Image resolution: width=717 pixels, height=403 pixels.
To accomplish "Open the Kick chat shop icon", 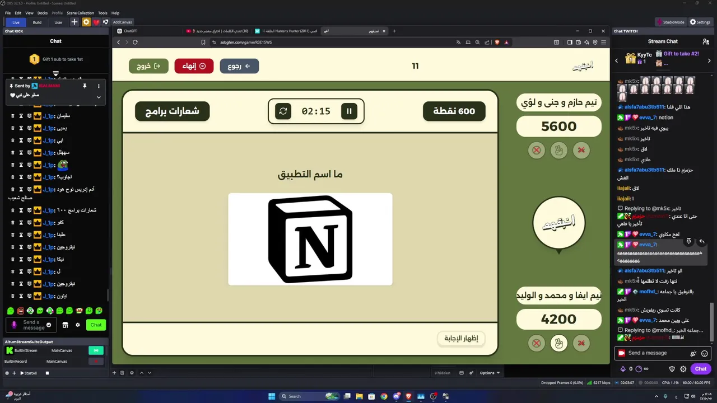I will coord(65,325).
